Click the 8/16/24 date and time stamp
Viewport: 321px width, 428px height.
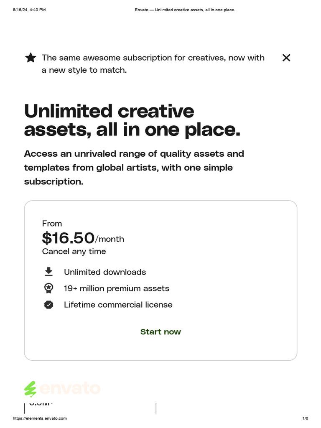29,10
